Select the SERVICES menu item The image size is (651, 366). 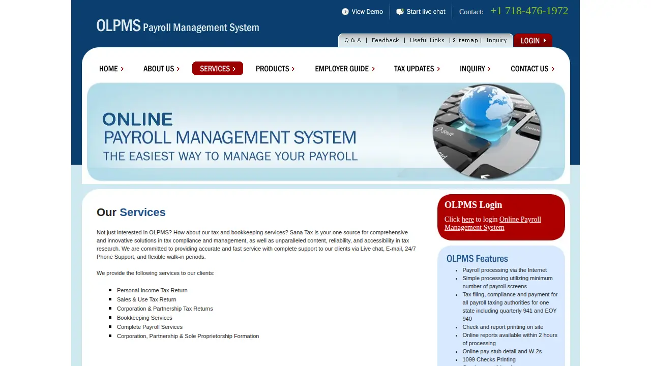pyautogui.click(x=218, y=69)
